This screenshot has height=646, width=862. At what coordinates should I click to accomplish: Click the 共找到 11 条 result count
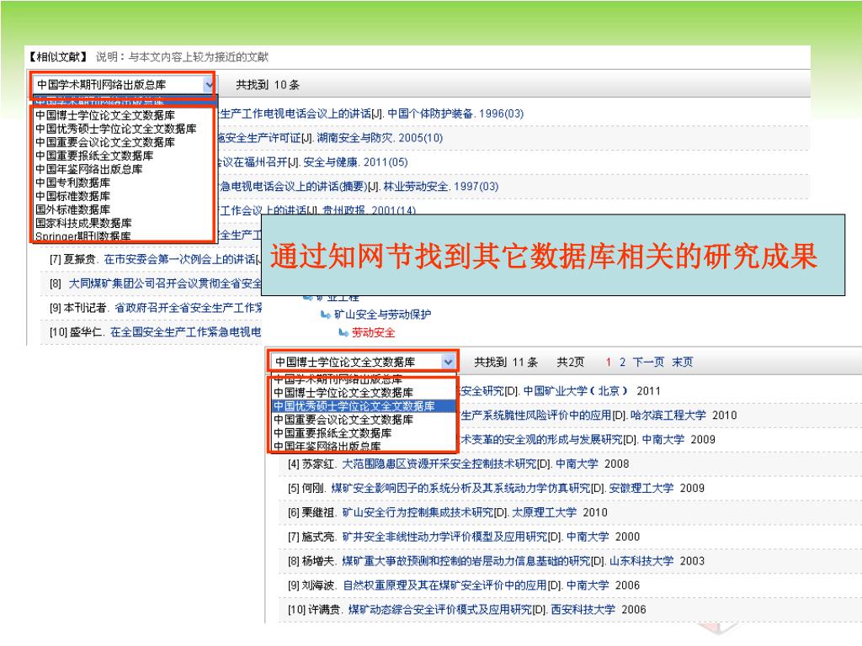click(x=506, y=362)
